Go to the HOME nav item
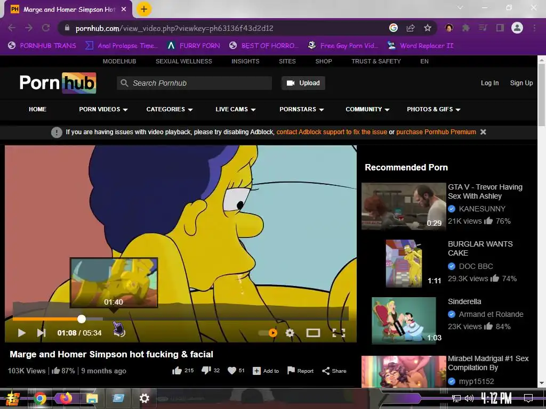The image size is (546, 409). pyautogui.click(x=38, y=109)
